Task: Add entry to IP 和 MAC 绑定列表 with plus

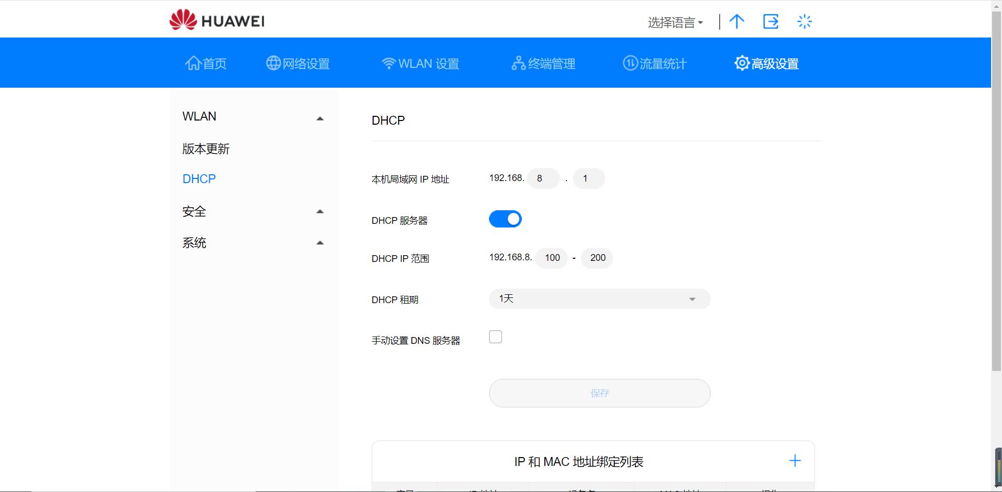Action: pos(794,461)
